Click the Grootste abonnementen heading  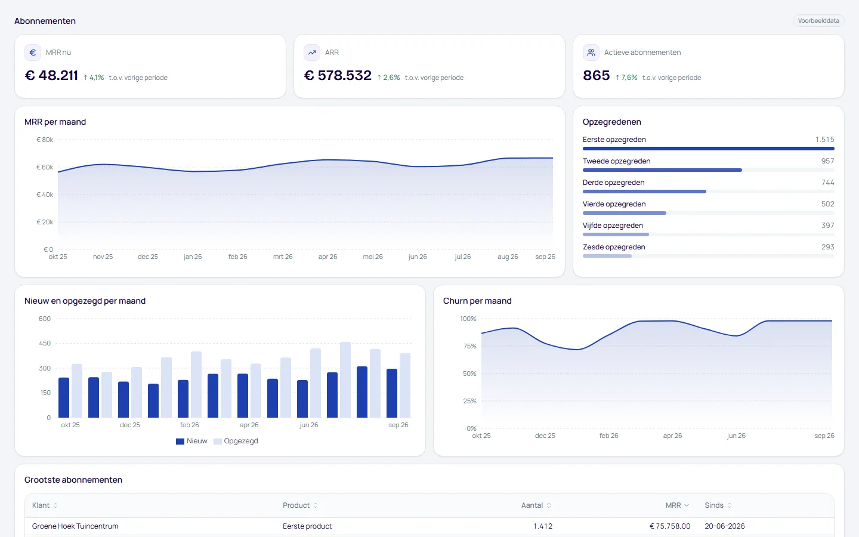(x=73, y=480)
